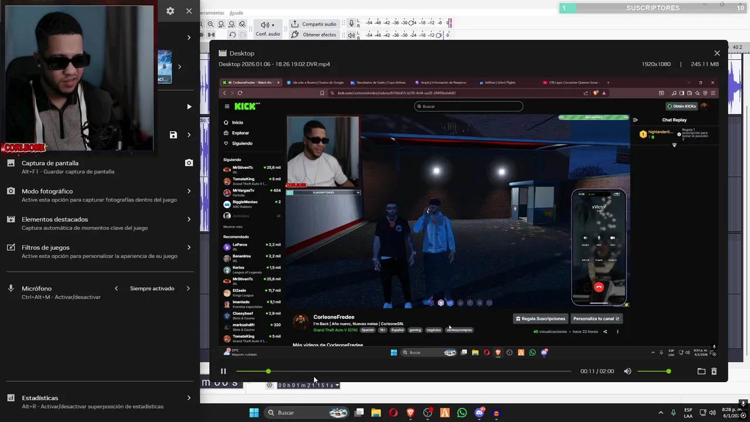Click the Elementos destacados icon
This screenshot has width=750, height=422.
[11, 219]
